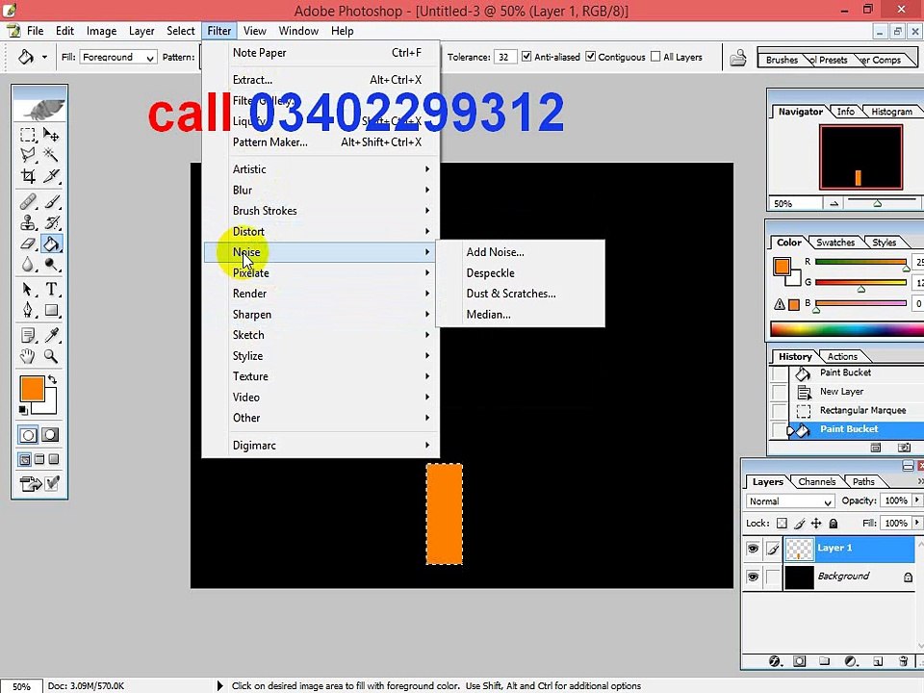The width and height of the screenshot is (924, 693).
Task: Switch to the Channels tab
Action: [x=816, y=481]
